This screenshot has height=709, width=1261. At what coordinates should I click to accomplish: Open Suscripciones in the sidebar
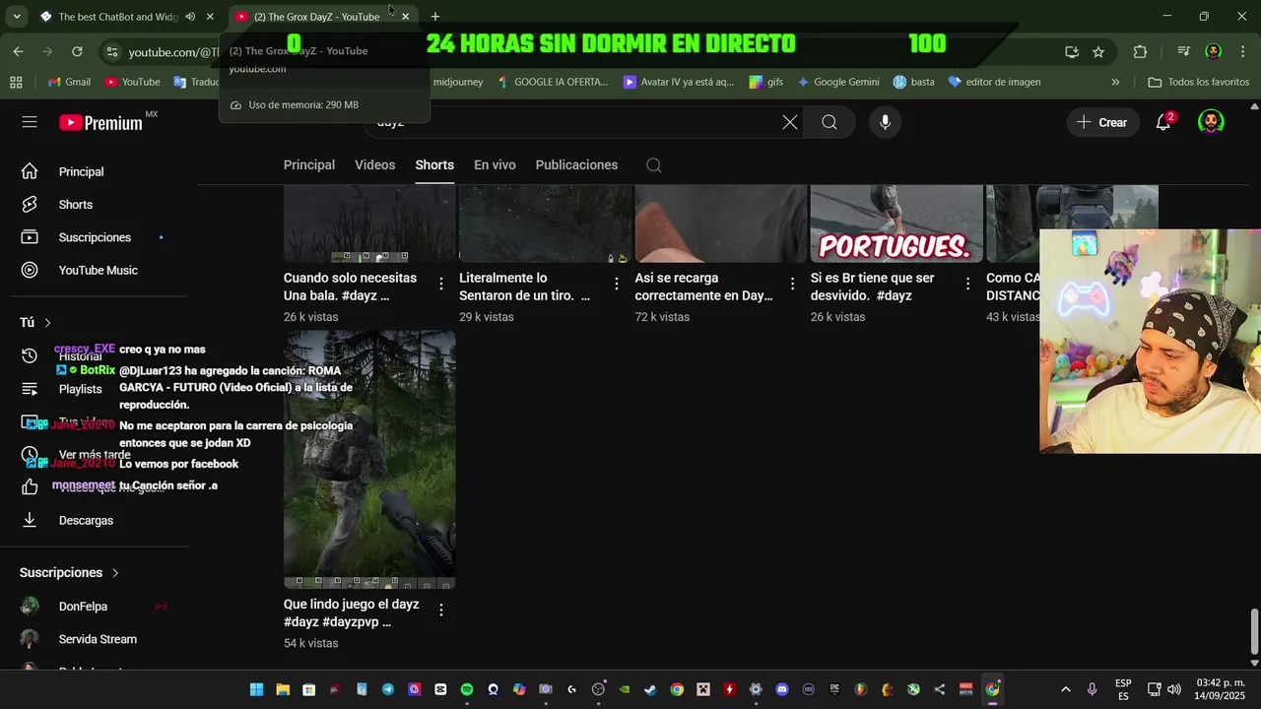(94, 237)
